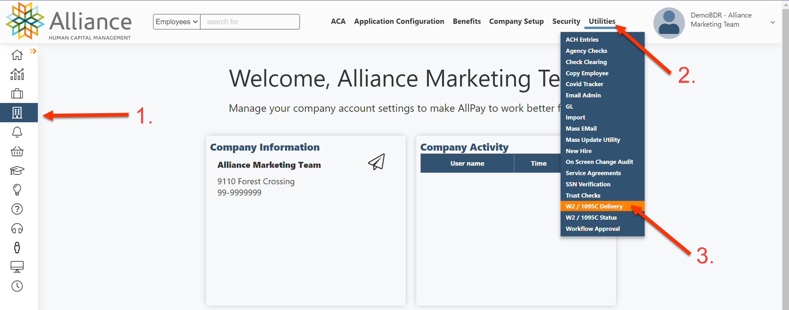
Task: Open the Home icon in the sidebar
Action: coord(17,55)
